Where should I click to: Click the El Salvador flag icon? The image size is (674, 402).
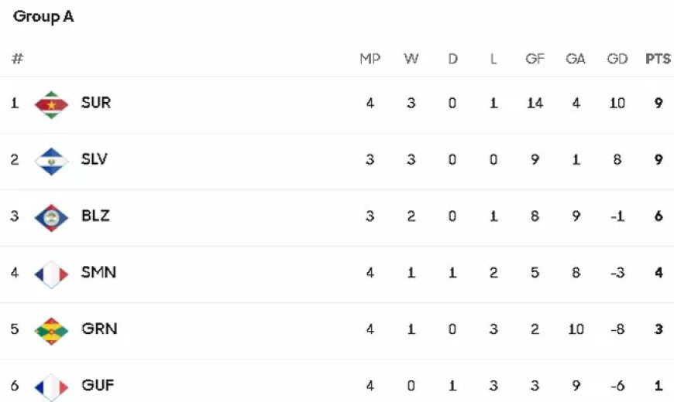pos(51,161)
